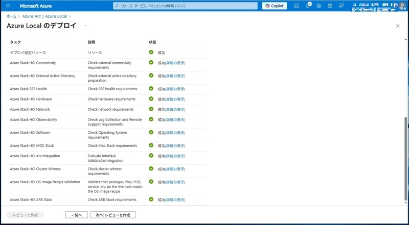
Task: Click success checkmark in OS Image Recipe row
Action: [151, 181]
